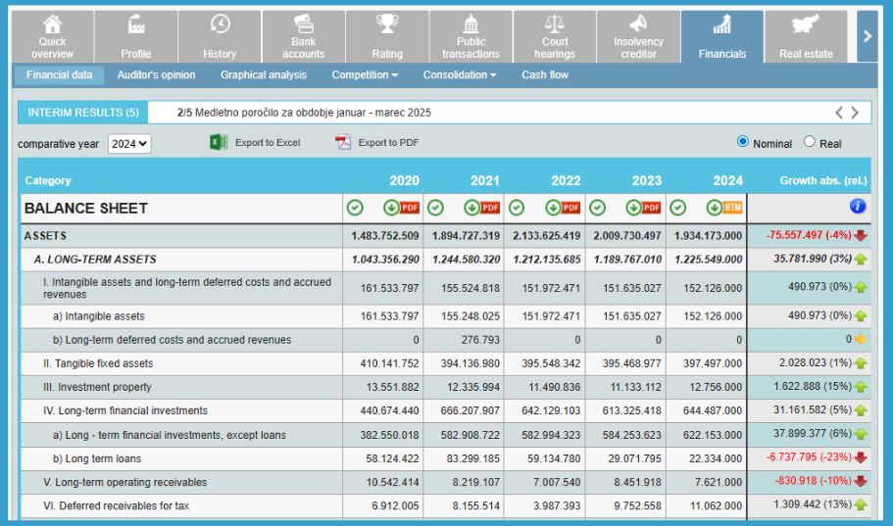Viewport: 893px width, 526px height.
Task: Click red arrow in Long term loans row
Action: (861, 457)
